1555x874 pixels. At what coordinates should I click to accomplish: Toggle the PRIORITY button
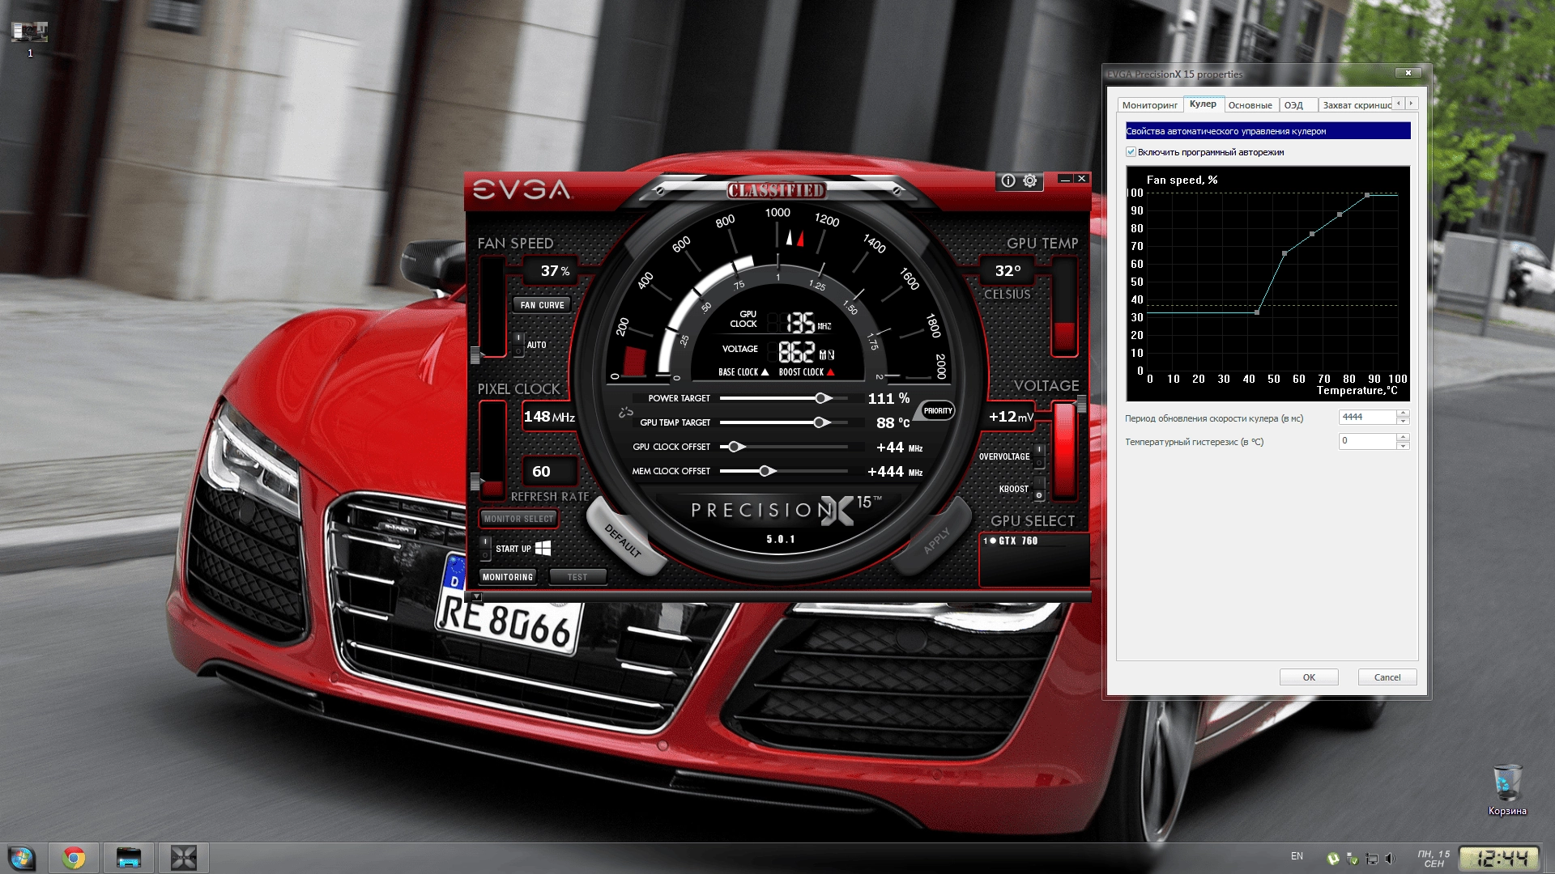click(x=938, y=410)
